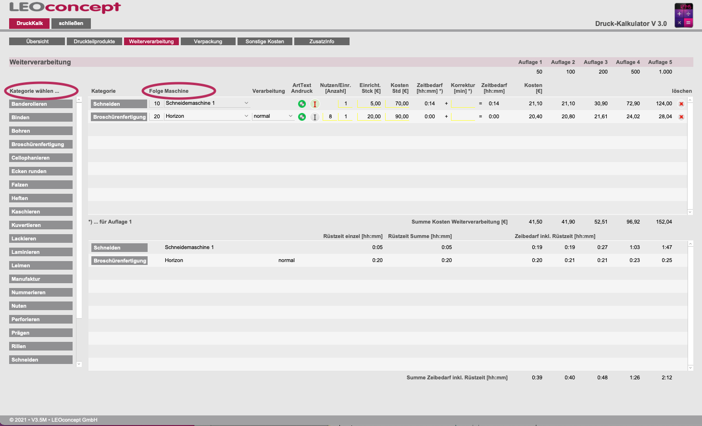The image size is (702, 426).
Task: Click the green Andruck icon in Schneiden row
Action: [x=302, y=104]
